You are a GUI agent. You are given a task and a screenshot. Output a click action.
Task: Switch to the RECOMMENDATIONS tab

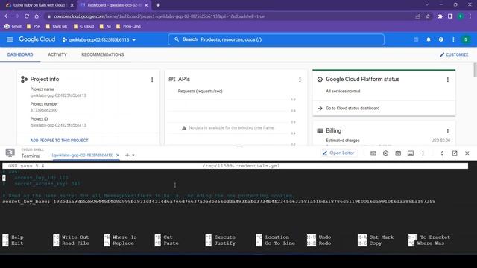pos(103,54)
